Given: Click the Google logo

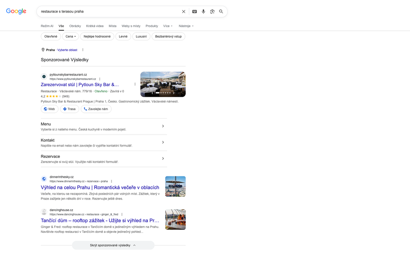Looking at the screenshot, I should click(16, 11).
